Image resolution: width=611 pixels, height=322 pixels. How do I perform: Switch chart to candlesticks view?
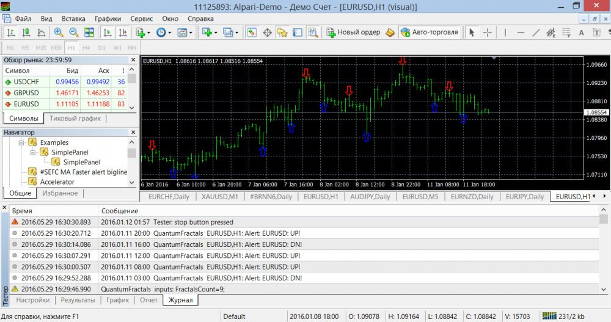26,32
